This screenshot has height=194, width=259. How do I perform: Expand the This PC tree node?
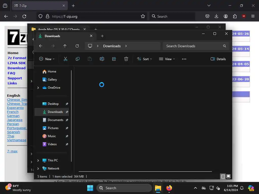38,160
